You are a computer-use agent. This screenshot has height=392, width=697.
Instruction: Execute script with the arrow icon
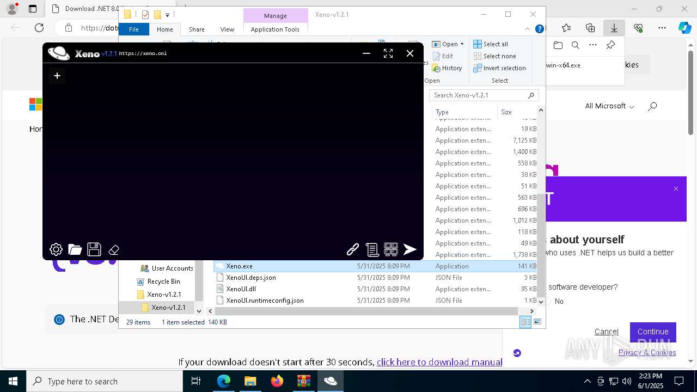coord(410,249)
